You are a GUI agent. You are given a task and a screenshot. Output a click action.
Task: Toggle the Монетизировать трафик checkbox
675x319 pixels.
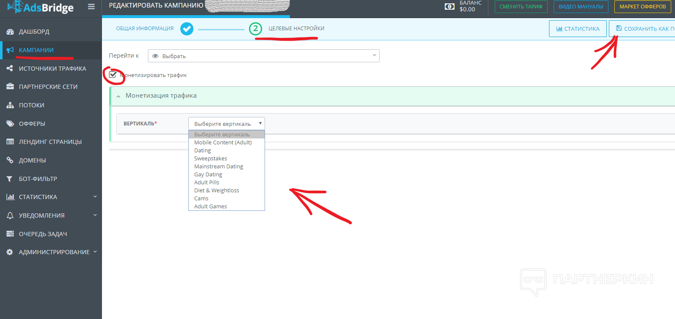click(x=112, y=75)
